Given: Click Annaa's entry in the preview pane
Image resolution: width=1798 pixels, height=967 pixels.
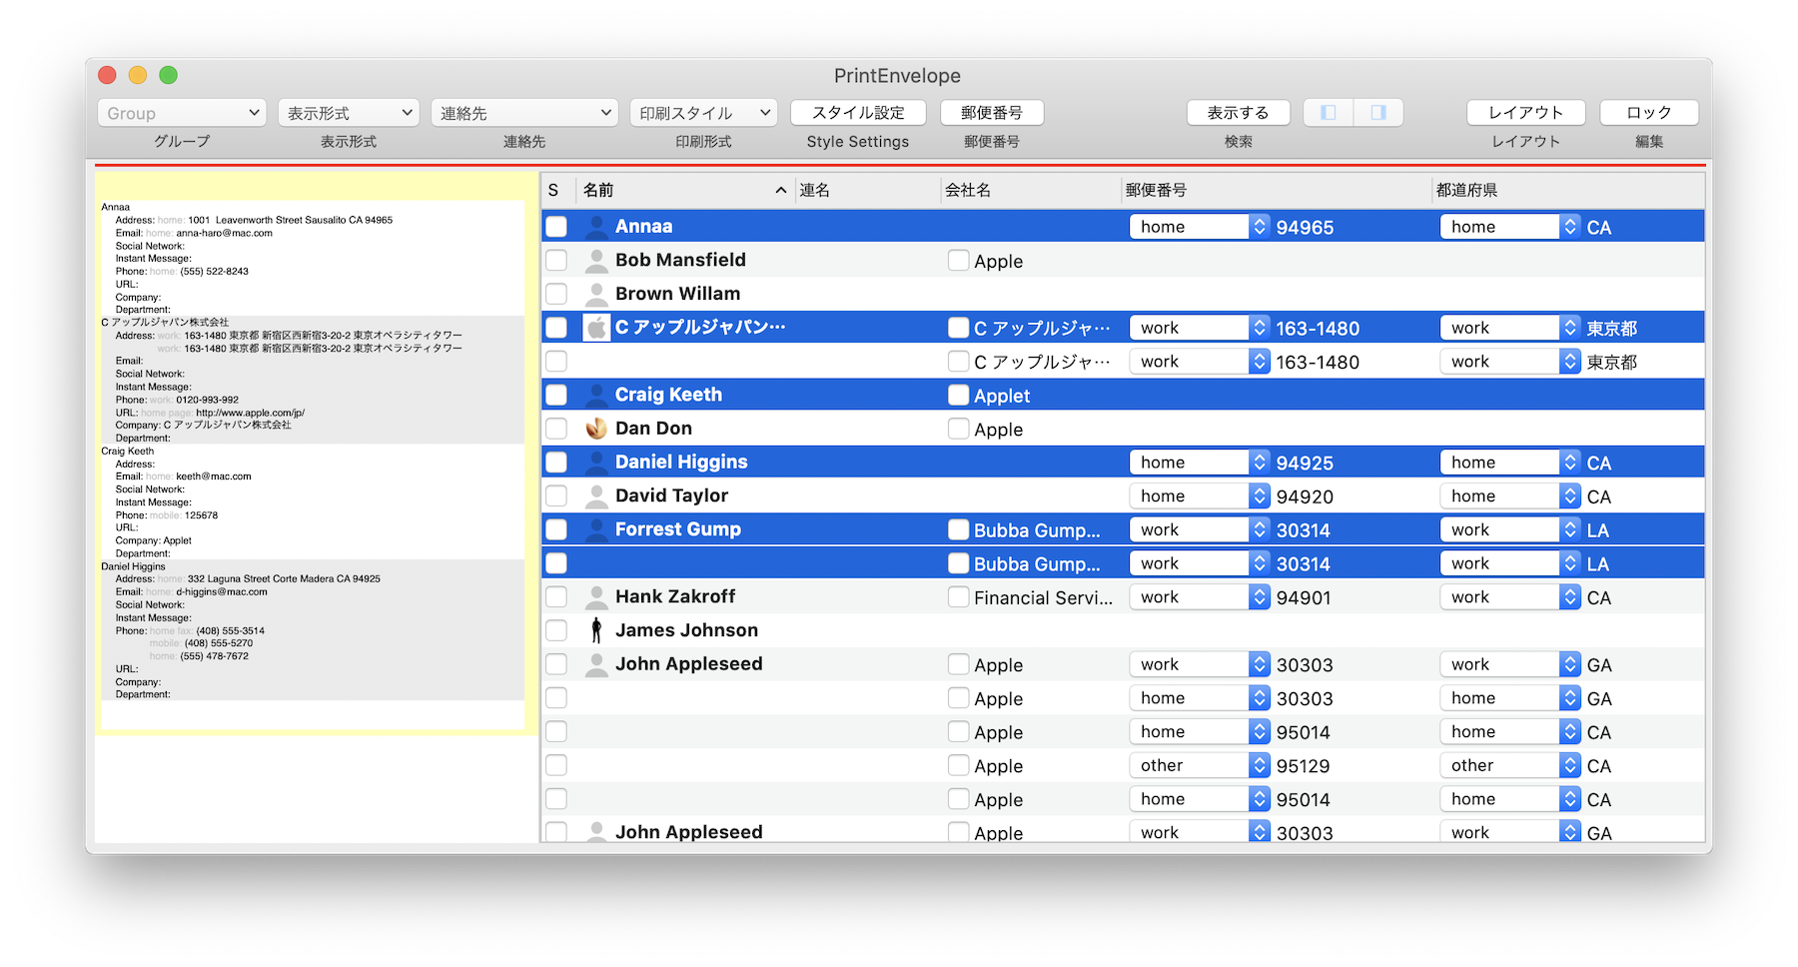Looking at the screenshot, I should [x=312, y=259].
